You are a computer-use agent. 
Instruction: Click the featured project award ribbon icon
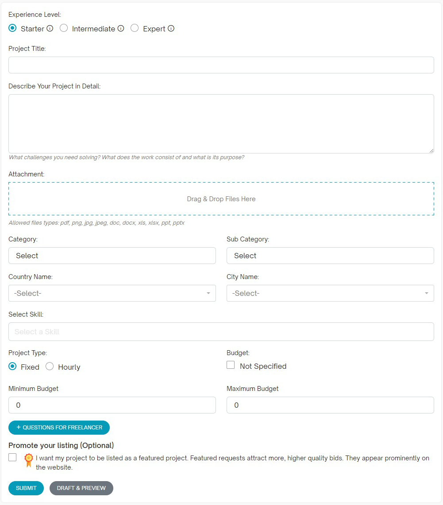coord(29,460)
